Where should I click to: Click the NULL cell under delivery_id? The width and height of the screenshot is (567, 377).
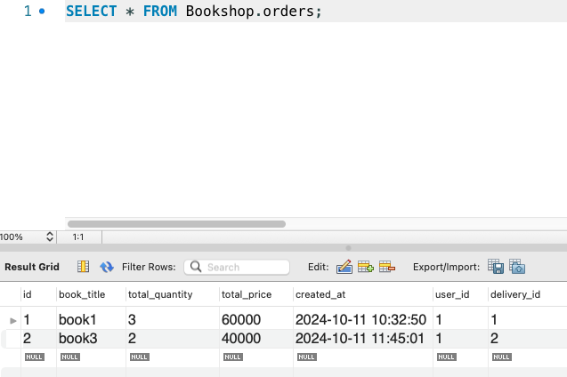501,357
